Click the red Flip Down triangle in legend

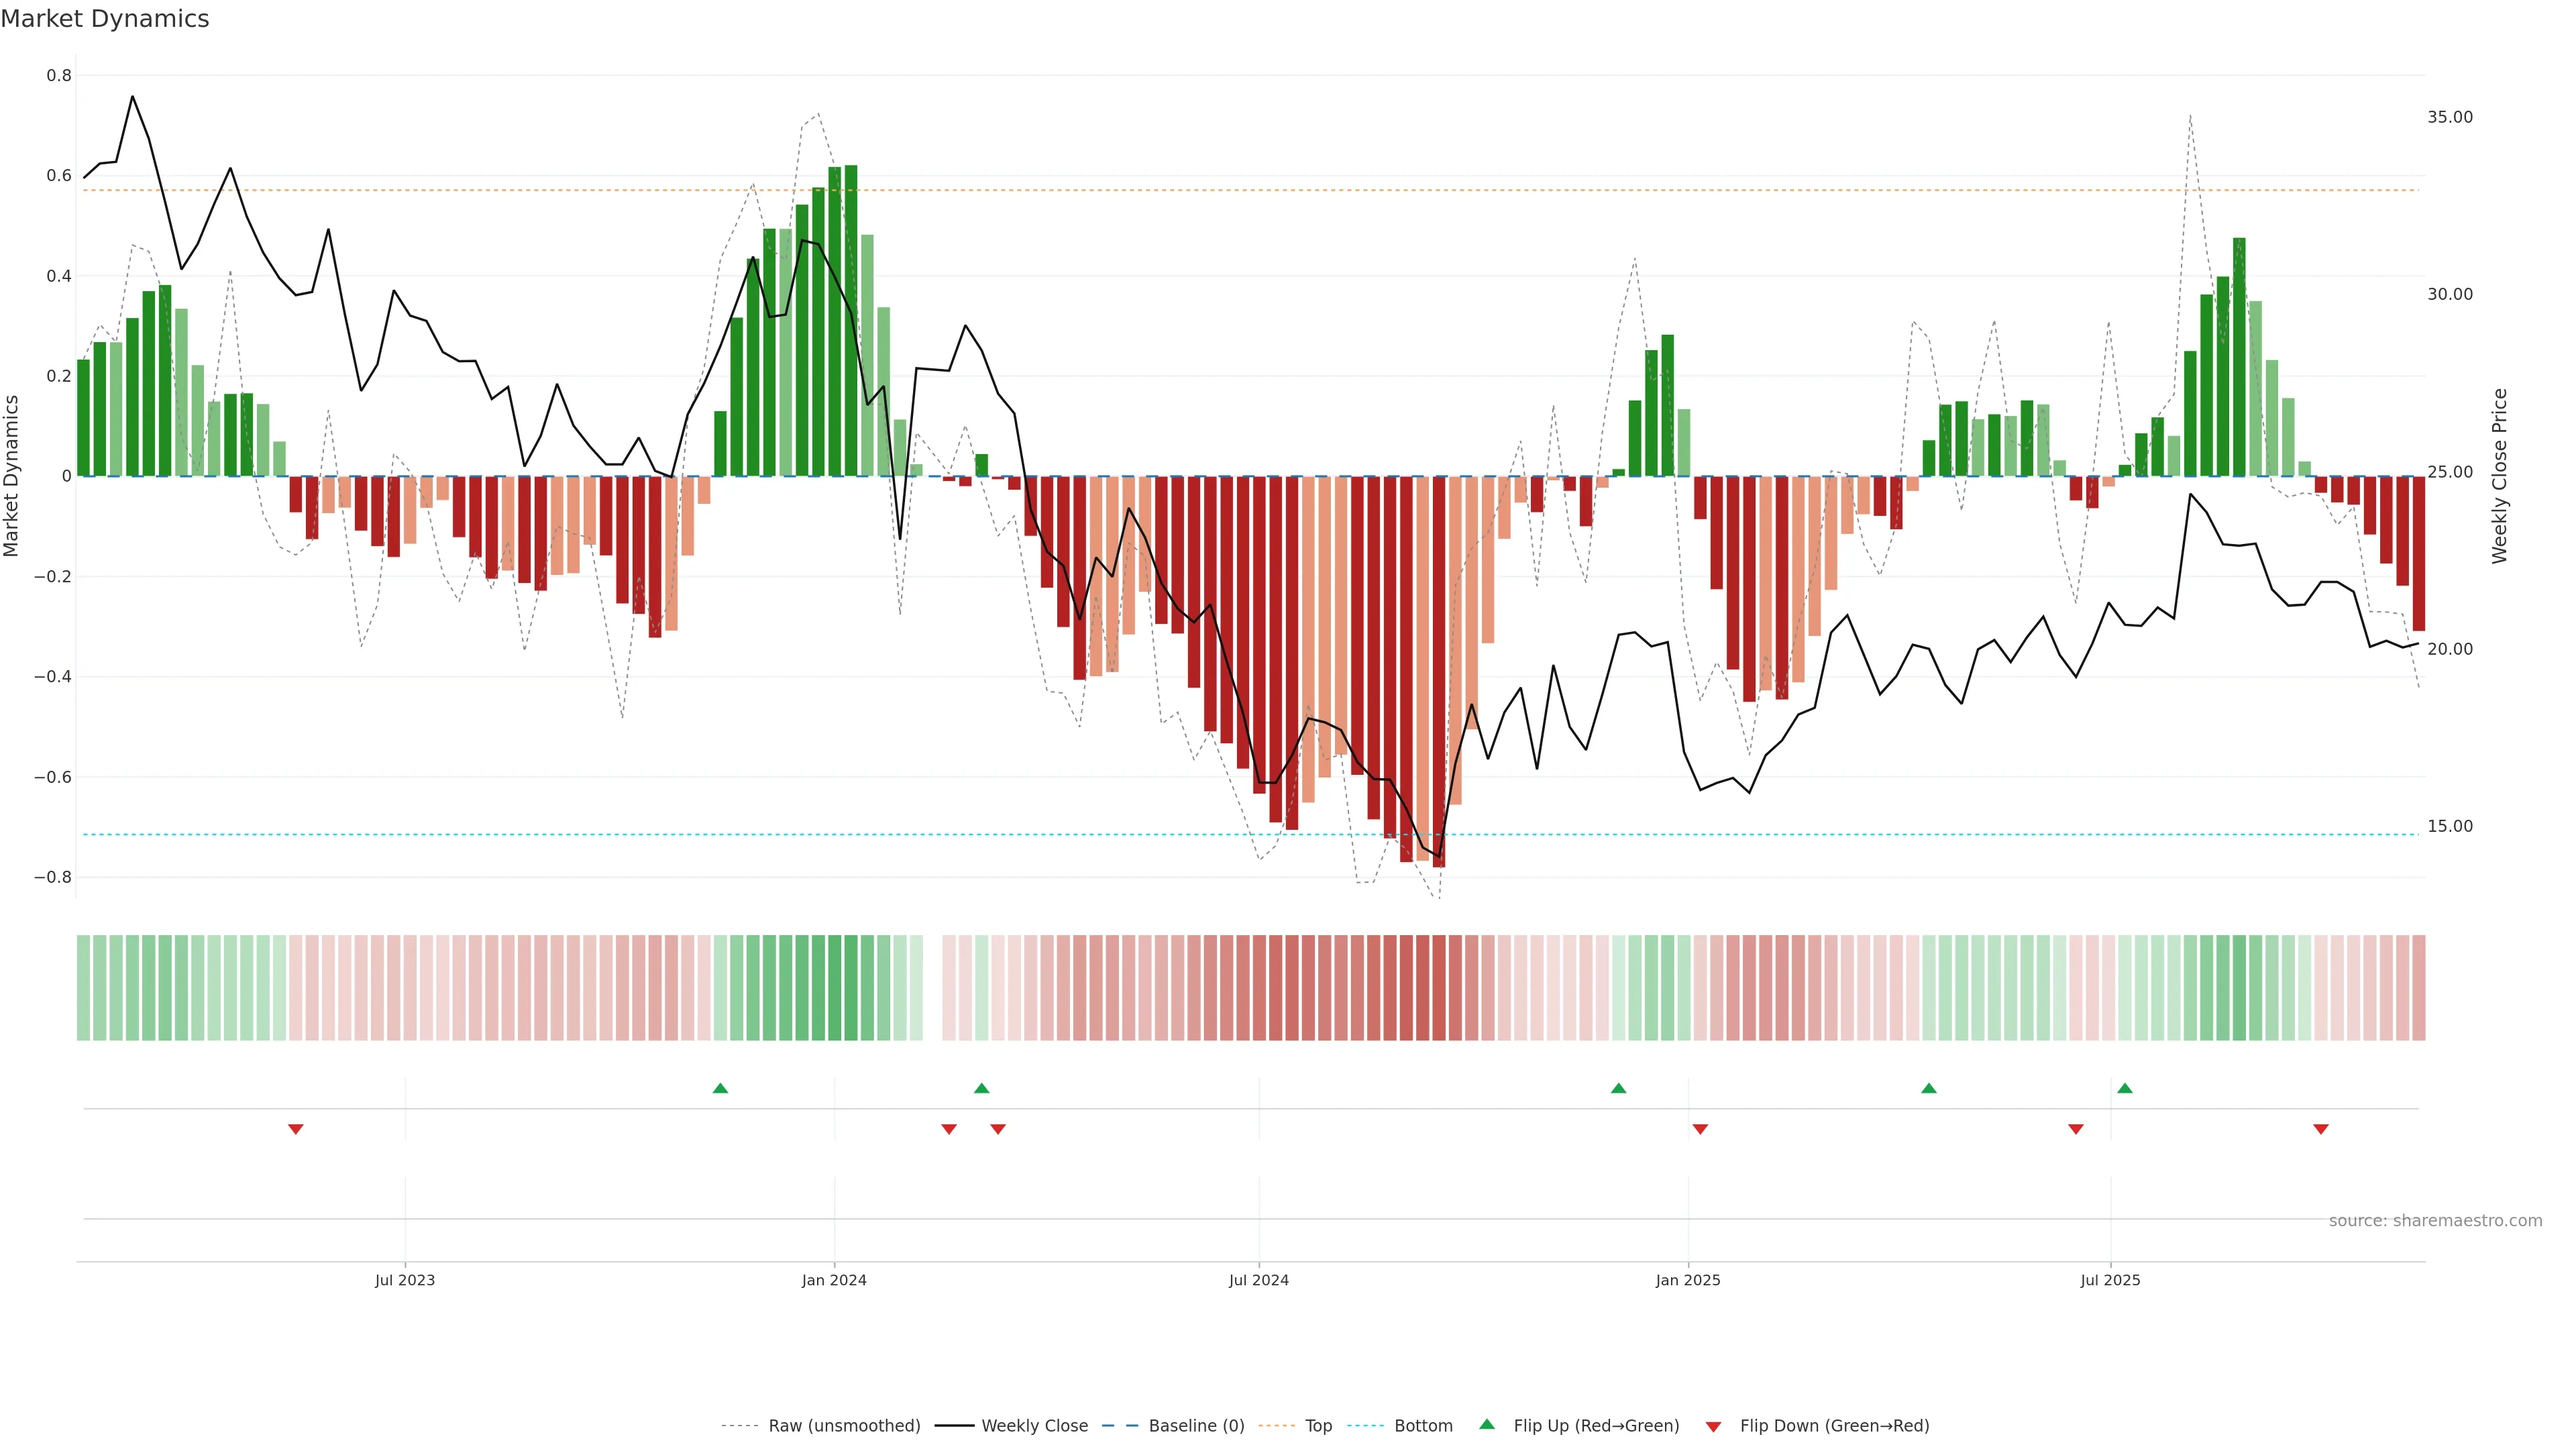coord(1713,1427)
